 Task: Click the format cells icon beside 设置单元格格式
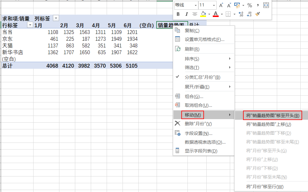tap(178, 39)
